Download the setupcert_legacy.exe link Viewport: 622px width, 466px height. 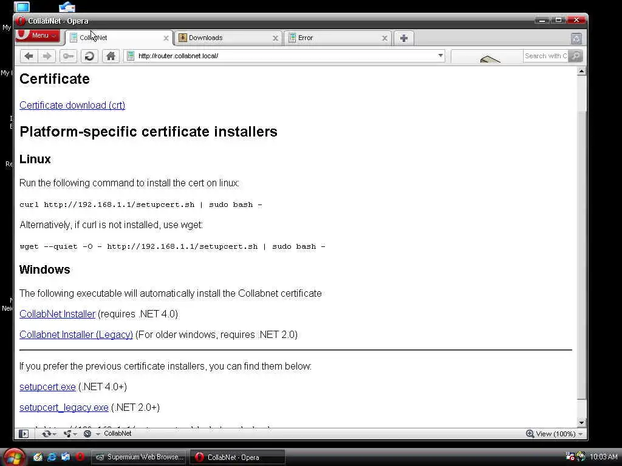(x=64, y=407)
